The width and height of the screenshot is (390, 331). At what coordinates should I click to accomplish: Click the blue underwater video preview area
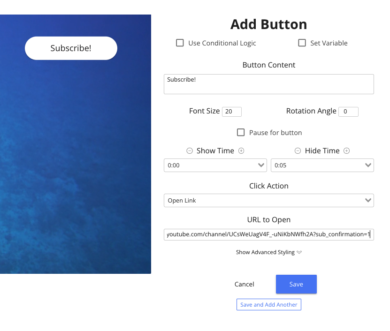[x=75, y=178]
